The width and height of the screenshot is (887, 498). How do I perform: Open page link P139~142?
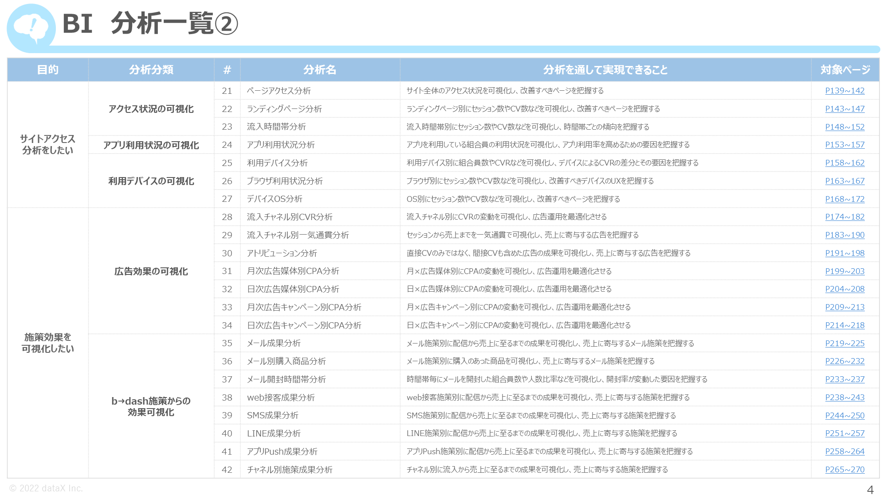tap(845, 91)
